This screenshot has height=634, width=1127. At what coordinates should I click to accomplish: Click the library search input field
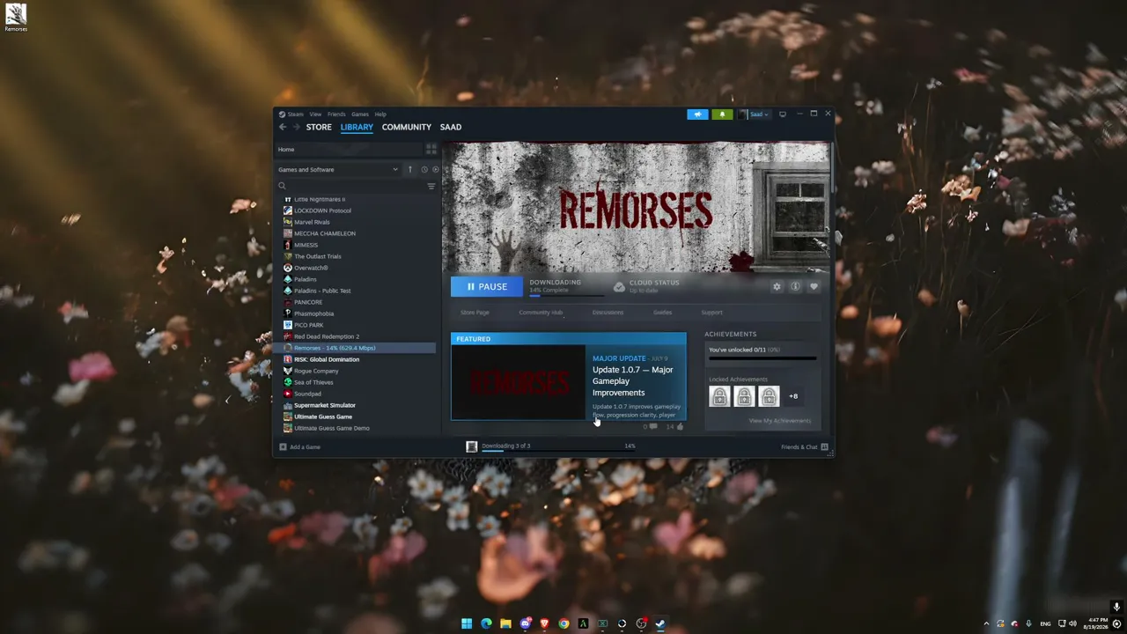[356, 186]
